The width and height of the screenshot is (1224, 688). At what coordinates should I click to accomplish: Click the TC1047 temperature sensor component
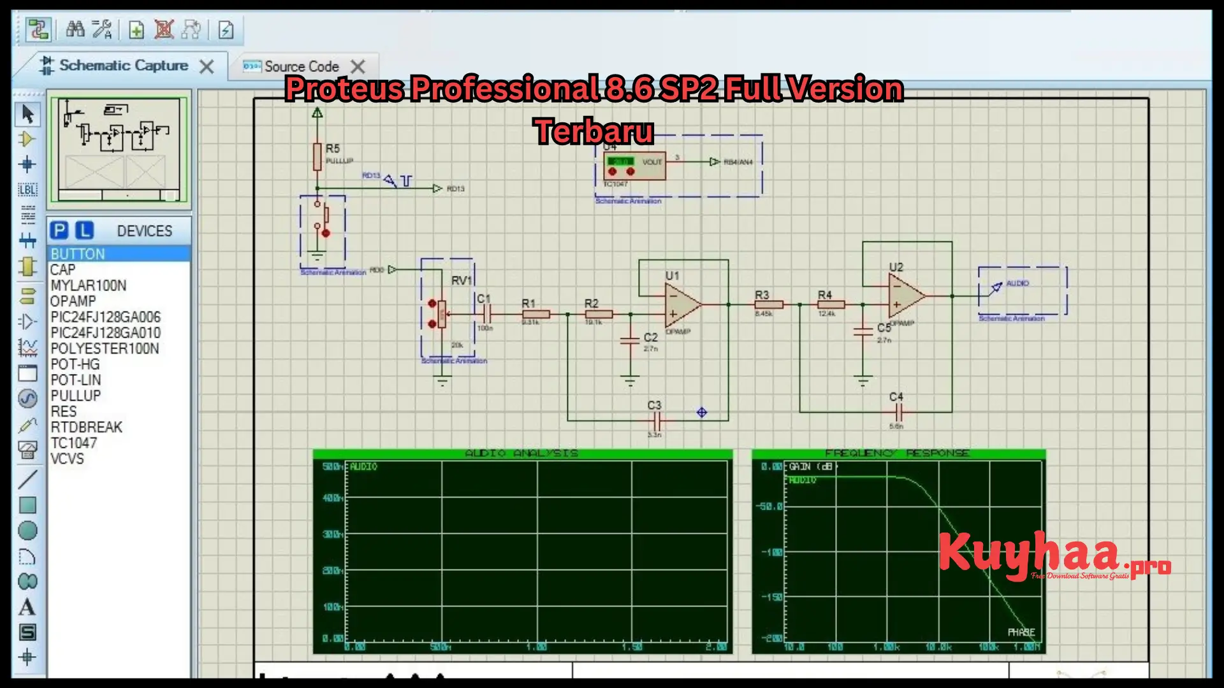[x=634, y=166]
